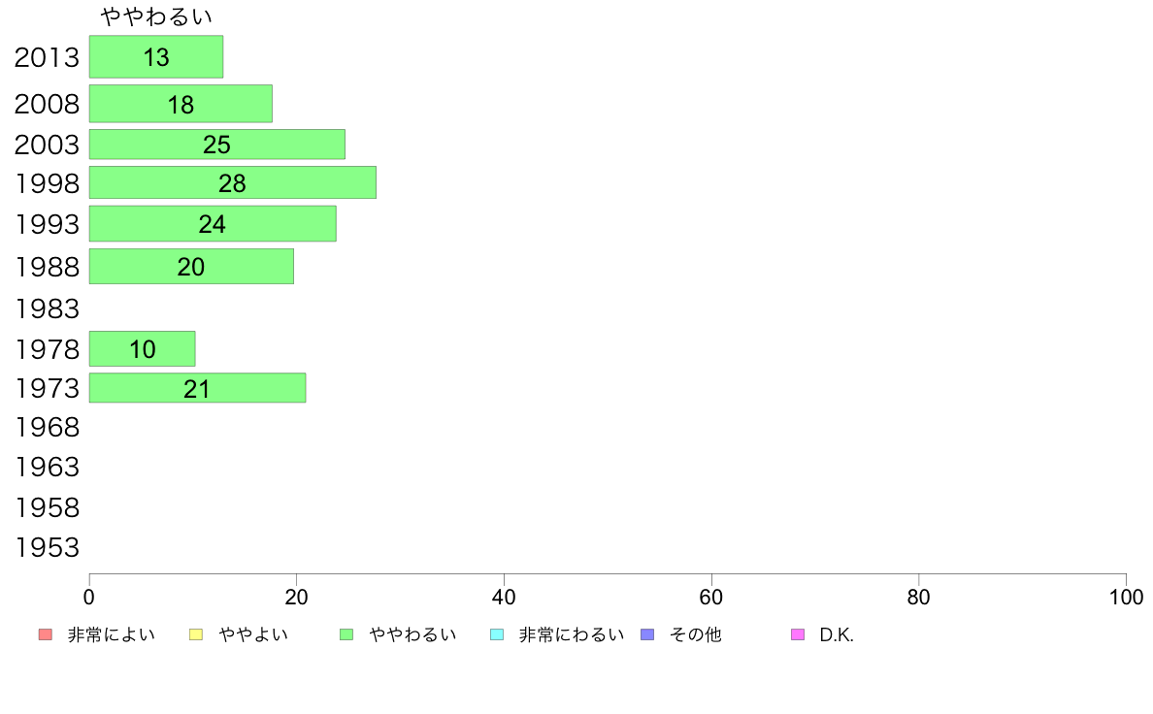Click the ややわるい chart title
Image resolution: width=1153 pixels, height=714 pixels.
pyautogui.click(x=156, y=16)
